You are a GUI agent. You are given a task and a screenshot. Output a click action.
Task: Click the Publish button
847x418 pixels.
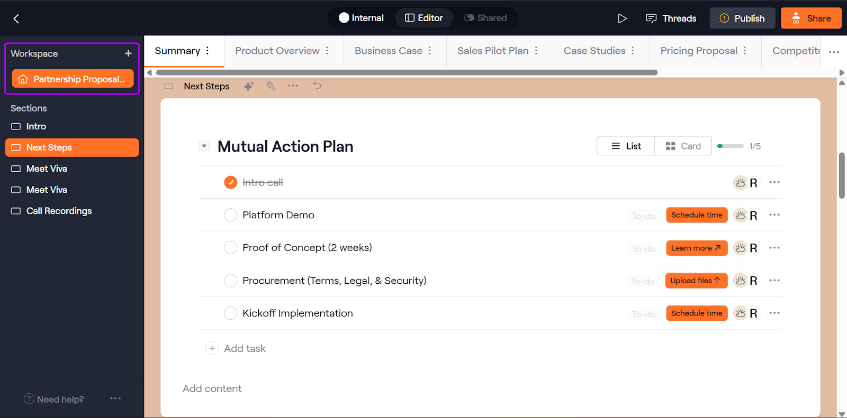[x=742, y=18]
